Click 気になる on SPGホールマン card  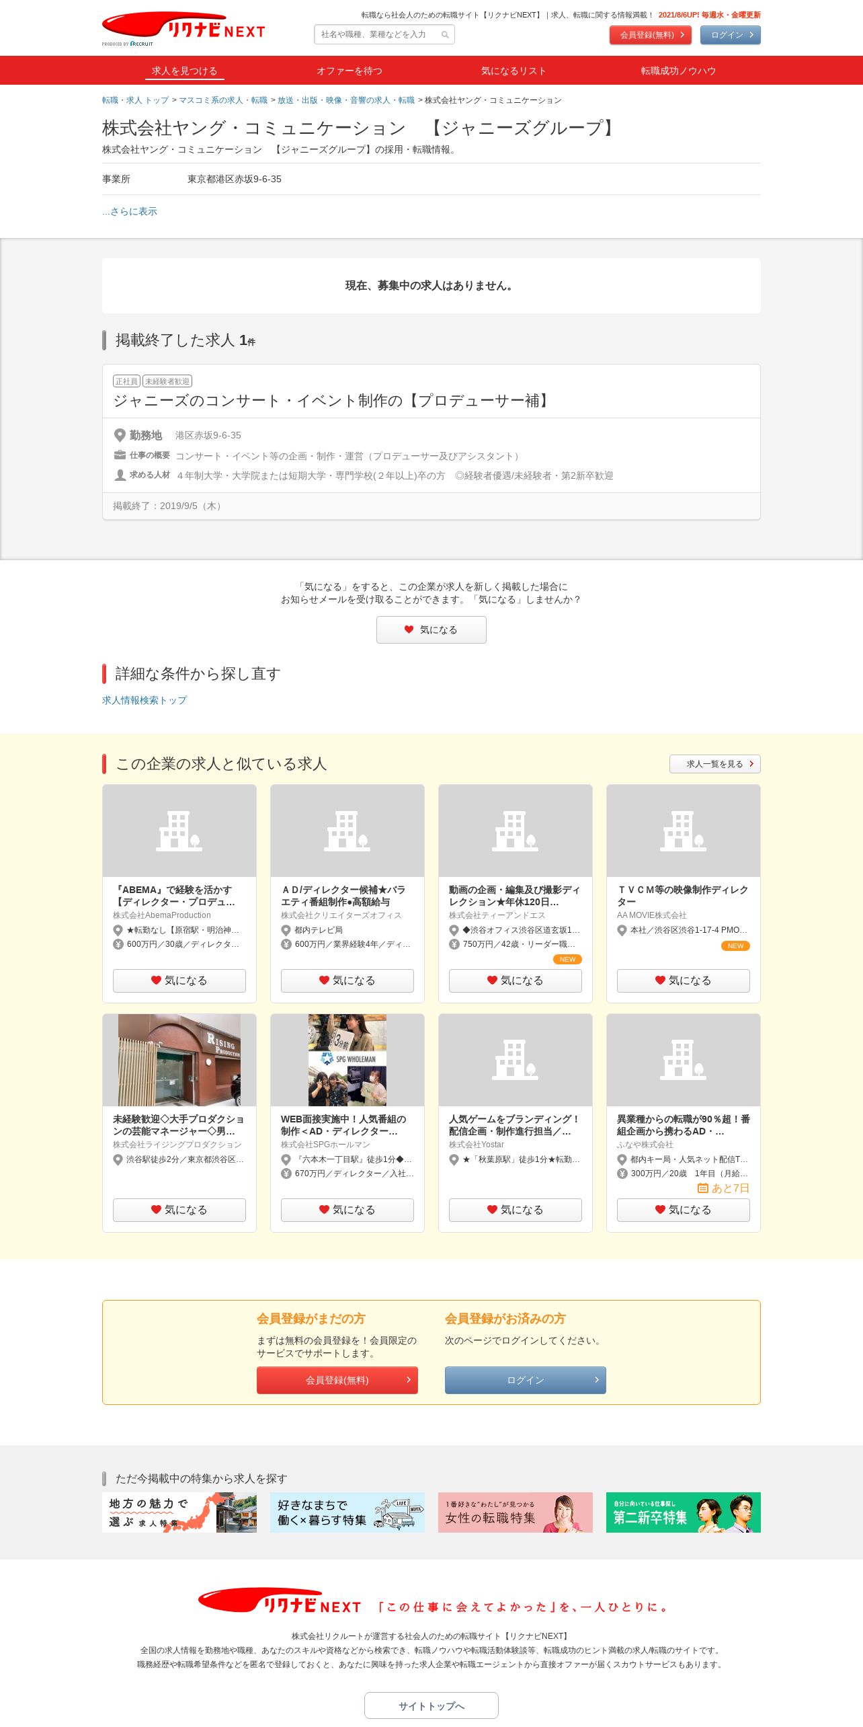point(347,1210)
